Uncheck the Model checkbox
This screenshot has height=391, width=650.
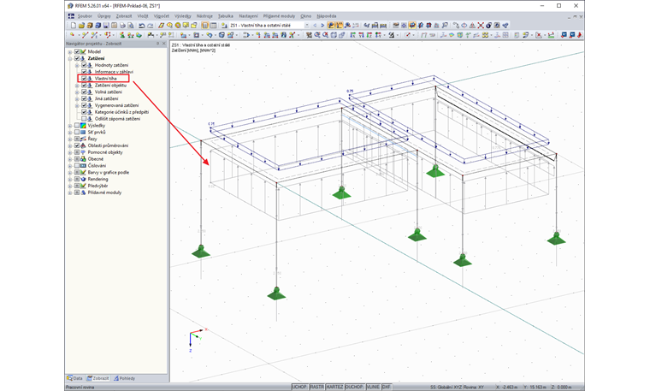click(77, 52)
